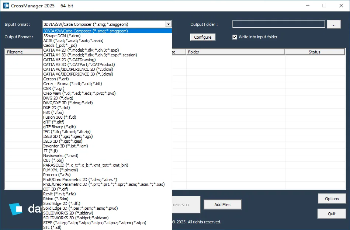Browse output folder with ellipsis button
The image size is (350, 230).
[x=333, y=24]
